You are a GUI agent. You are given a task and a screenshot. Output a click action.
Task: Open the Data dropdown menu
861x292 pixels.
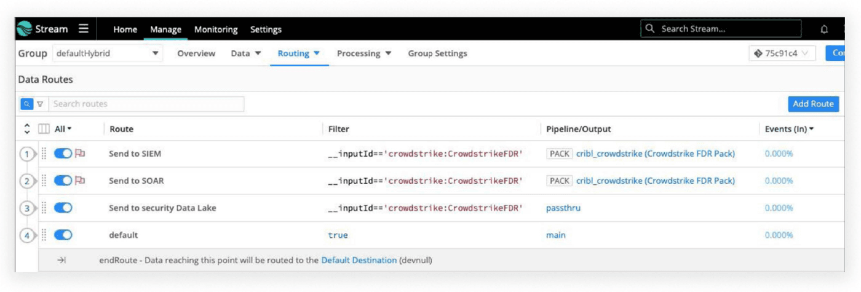tap(246, 53)
